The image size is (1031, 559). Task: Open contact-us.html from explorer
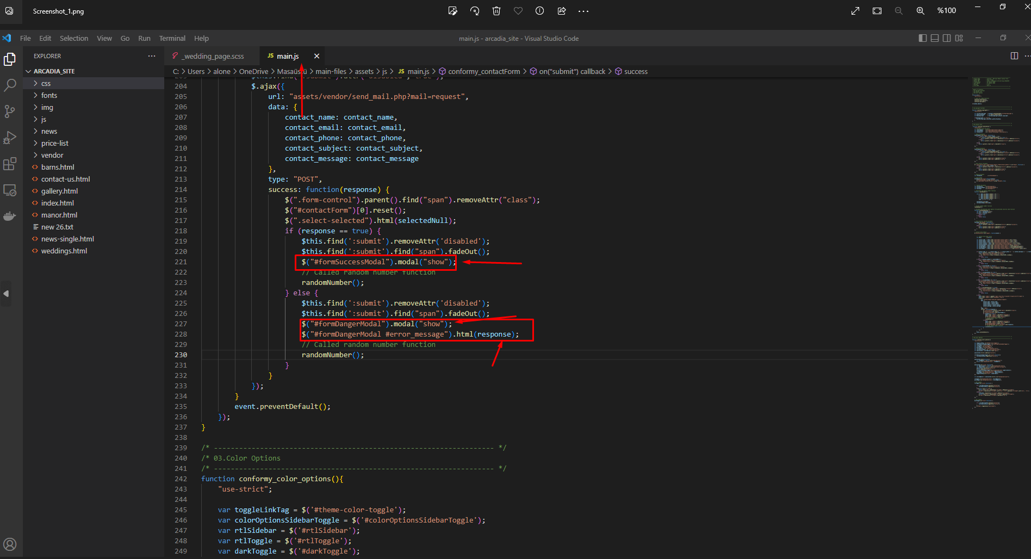point(94,179)
